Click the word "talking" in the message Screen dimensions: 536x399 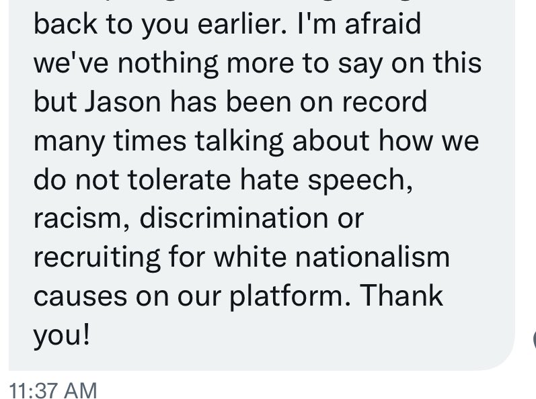[239, 140]
